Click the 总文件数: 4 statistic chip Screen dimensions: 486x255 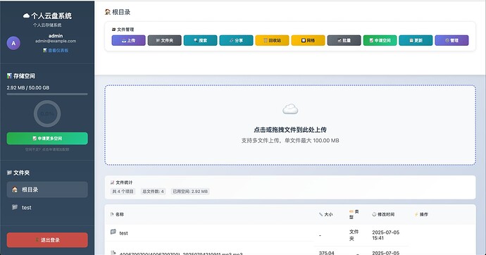pyautogui.click(x=153, y=192)
